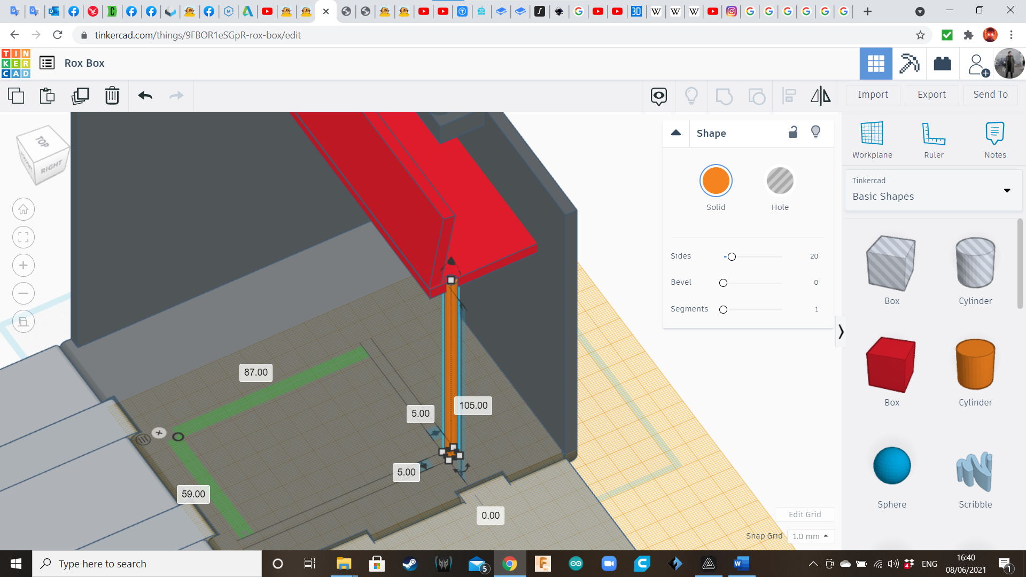Click the Import button
Viewport: 1026px width, 577px height.
(873, 95)
